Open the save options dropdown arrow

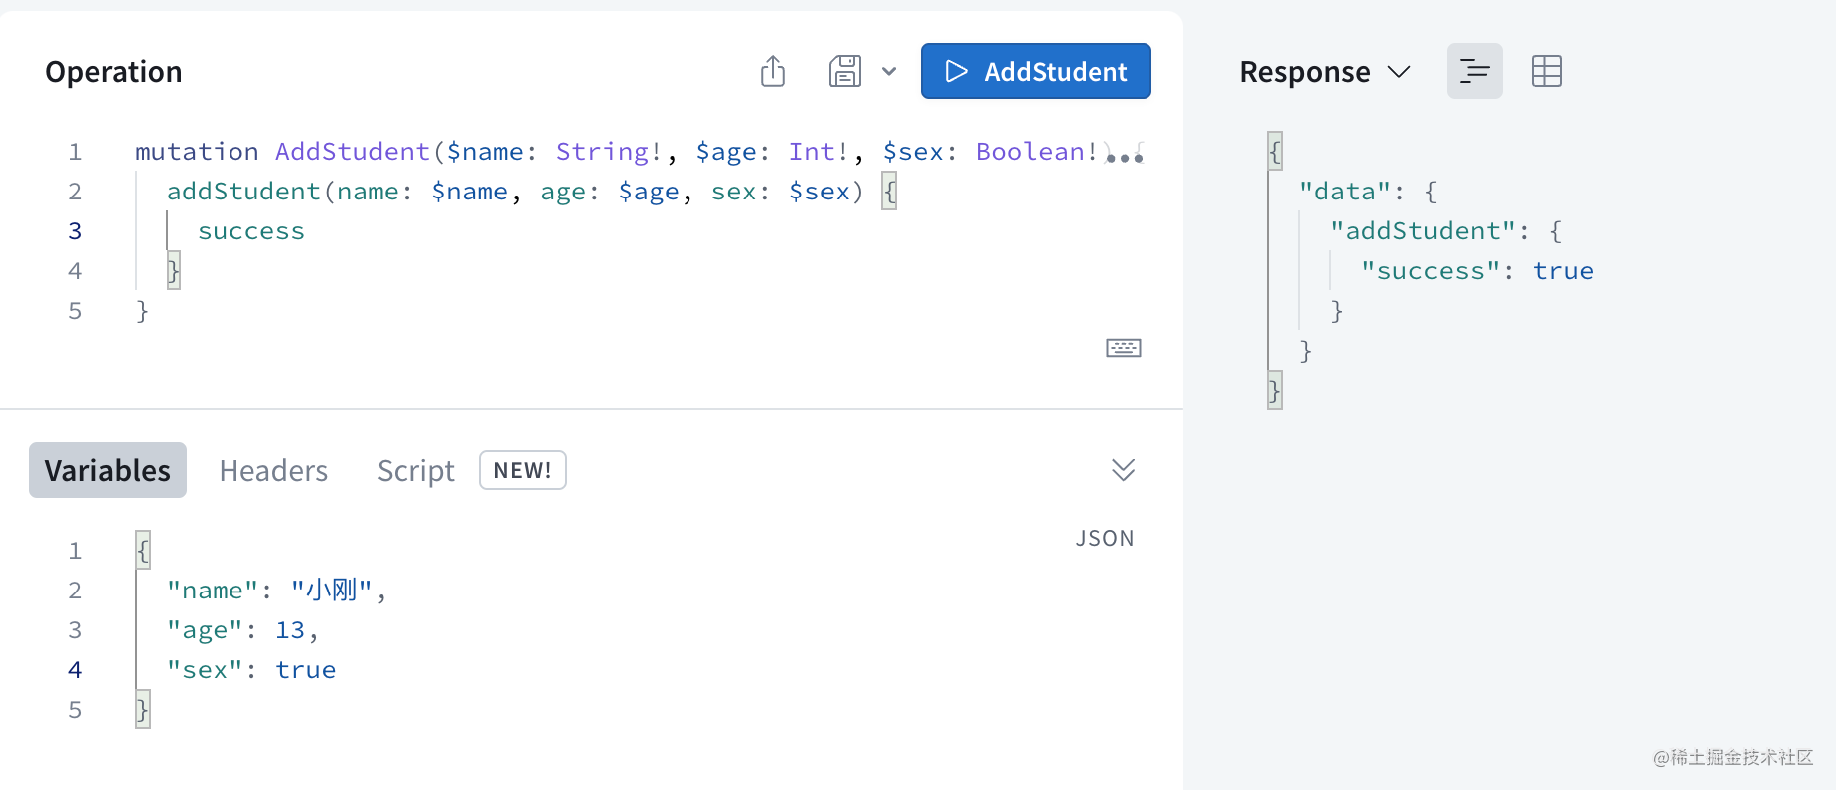pyautogui.click(x=889, y=71)
